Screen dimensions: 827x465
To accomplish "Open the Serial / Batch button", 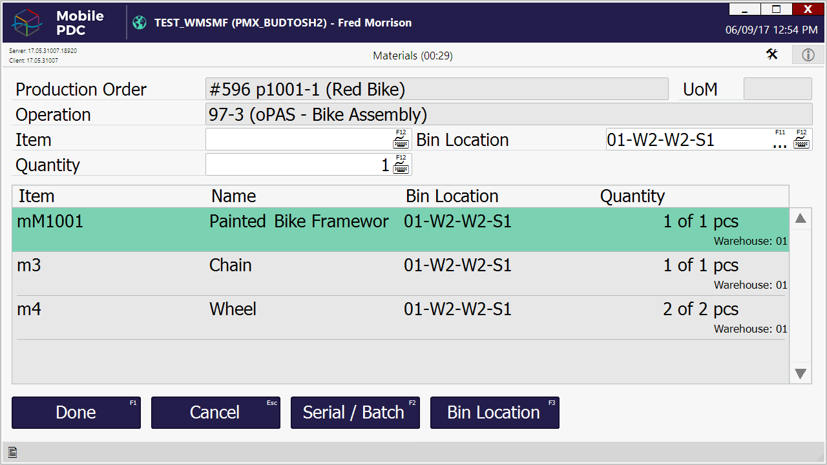I will click(x=355, y=413).
